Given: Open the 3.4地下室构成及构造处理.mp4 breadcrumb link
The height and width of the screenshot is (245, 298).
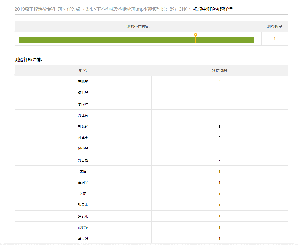Looking at the screenshot, I should pyautogui.click(x=137, y=9).
